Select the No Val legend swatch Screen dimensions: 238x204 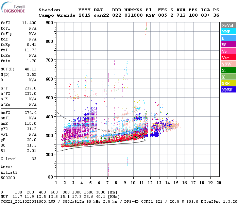pos(228,25)
